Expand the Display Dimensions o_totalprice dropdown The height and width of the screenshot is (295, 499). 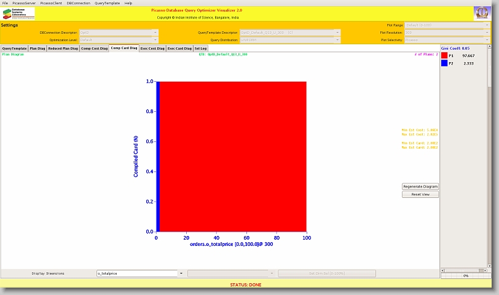click(181, 273)
